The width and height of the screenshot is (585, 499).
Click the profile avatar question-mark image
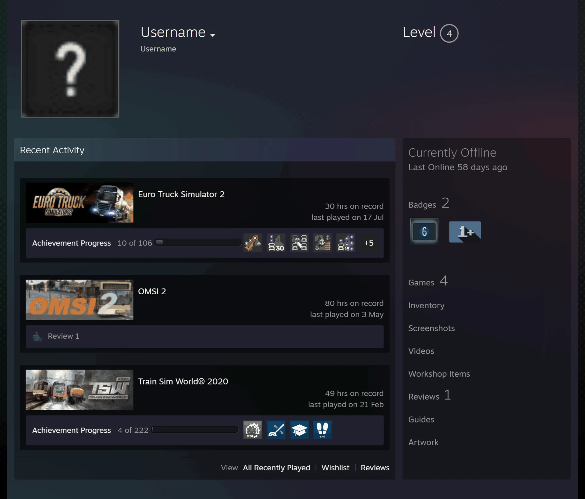(70, 69)
